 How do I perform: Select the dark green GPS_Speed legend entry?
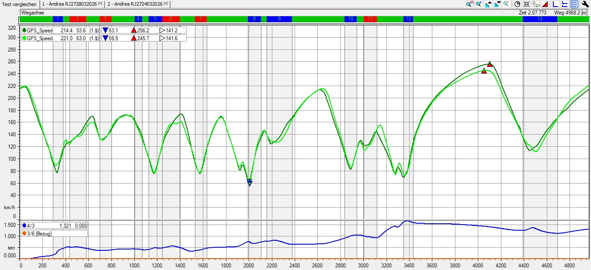40,31
